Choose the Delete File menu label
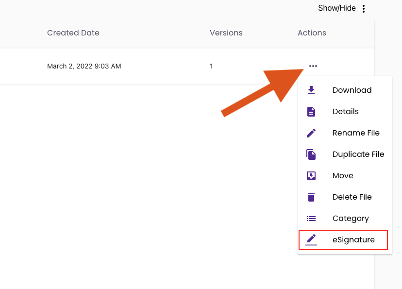402x289 pixels. pyautogui.click(x=352, y=197)
